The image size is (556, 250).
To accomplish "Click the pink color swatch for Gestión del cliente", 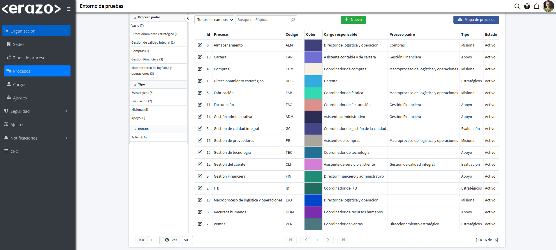I will tap(313, 165).
